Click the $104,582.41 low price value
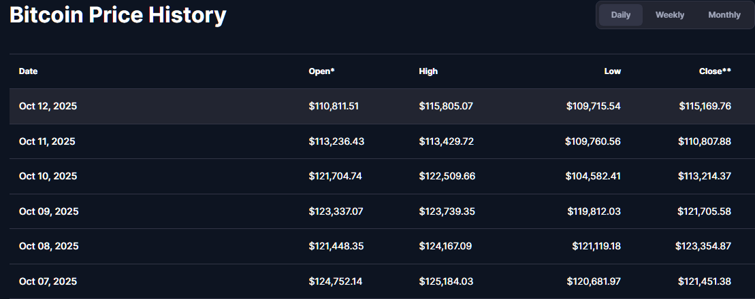 tap(592, 176)
